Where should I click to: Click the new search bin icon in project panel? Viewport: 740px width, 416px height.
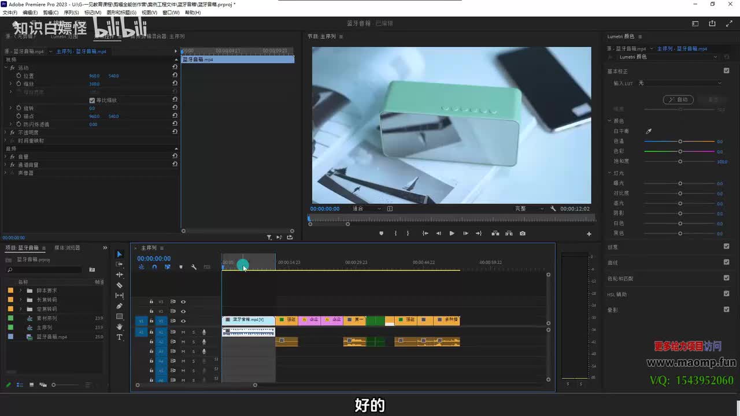pos(92,270)
